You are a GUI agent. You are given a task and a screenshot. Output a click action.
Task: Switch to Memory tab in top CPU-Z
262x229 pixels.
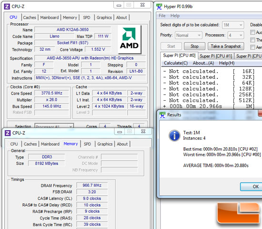tap(70, 18)
